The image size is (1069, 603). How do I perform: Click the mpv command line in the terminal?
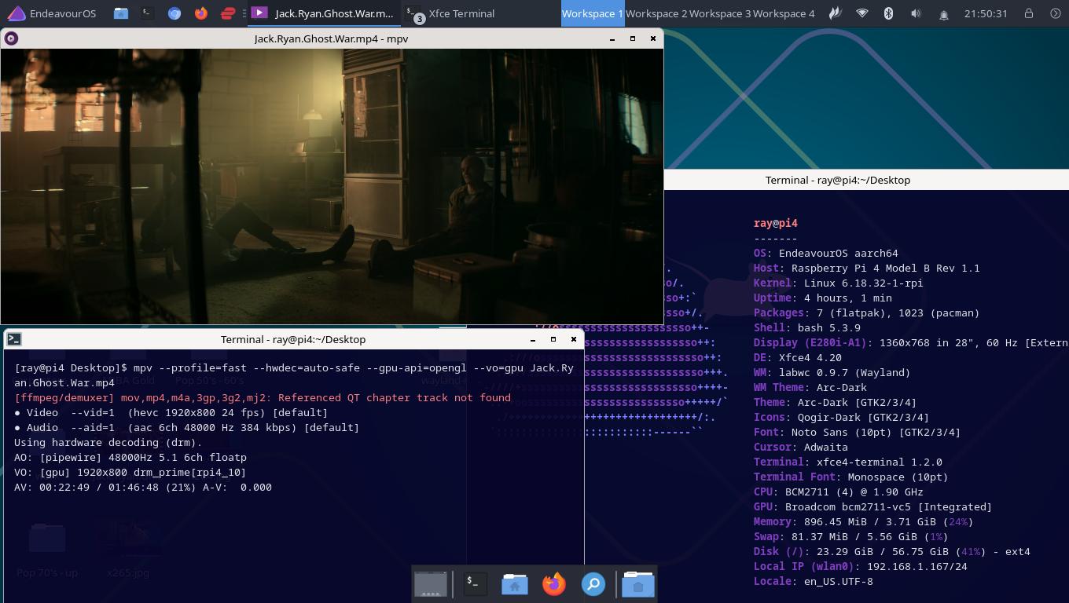tap(294, 375)
